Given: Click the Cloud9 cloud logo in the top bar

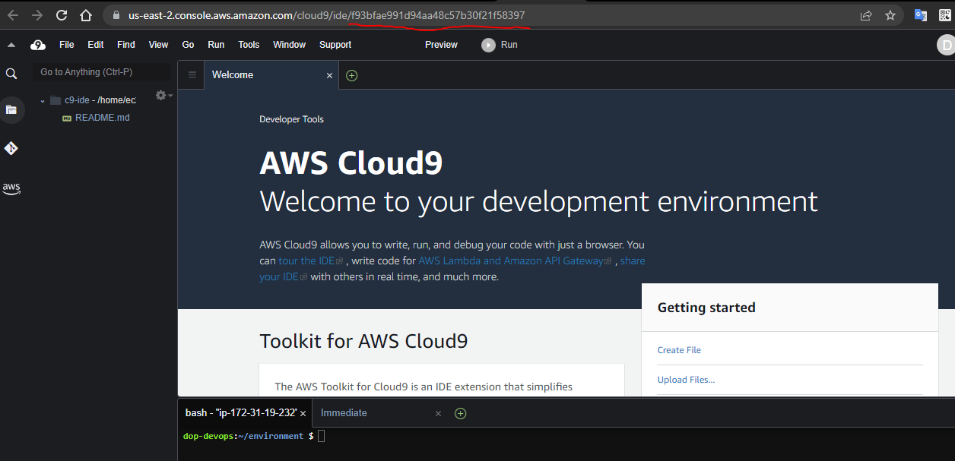Looking at the screenshot, I should (38, 44).
